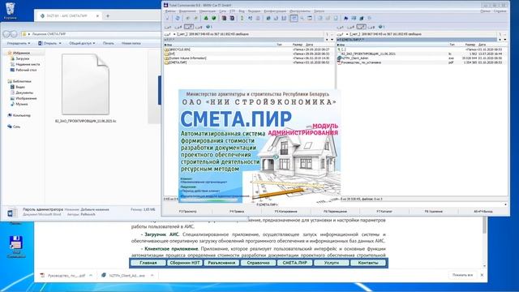Select the highlighted drive button above left panel

click(189, 27)
